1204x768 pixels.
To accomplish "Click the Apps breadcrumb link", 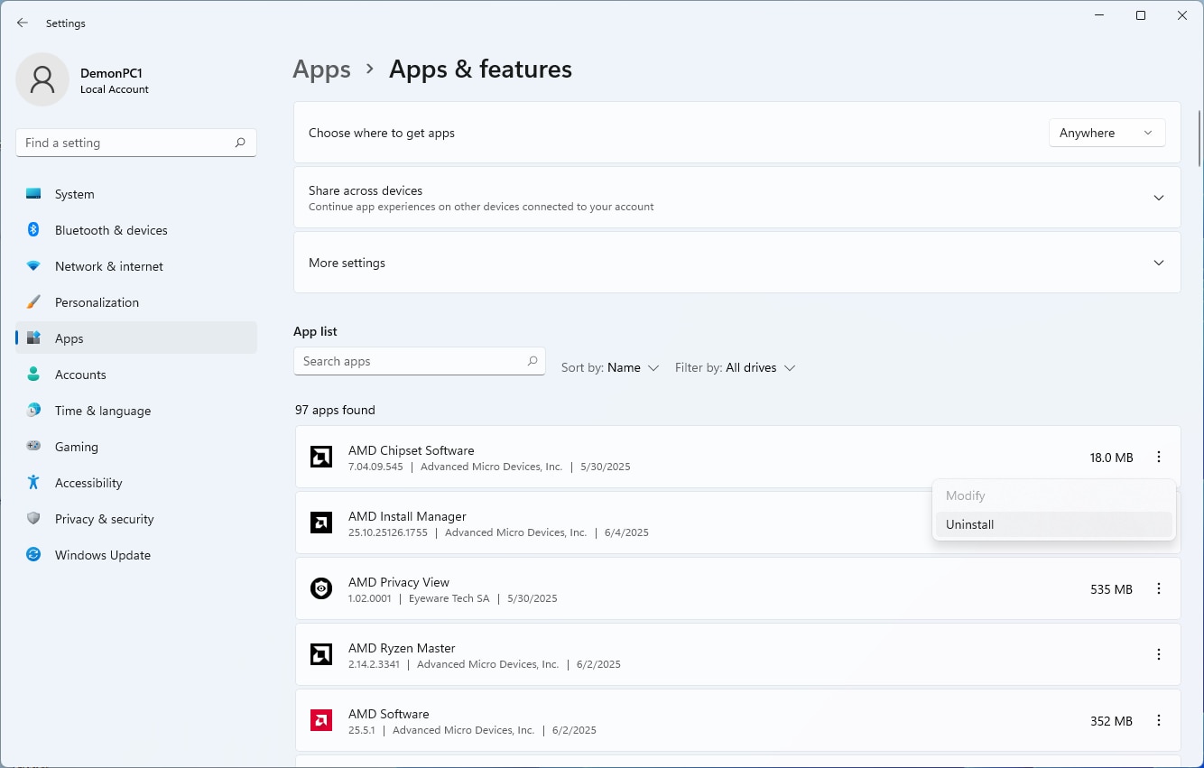I will (321, 69).
